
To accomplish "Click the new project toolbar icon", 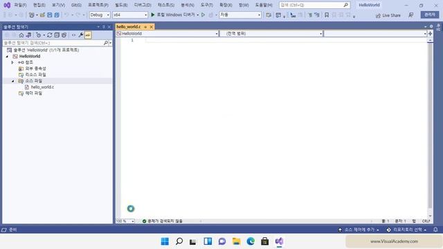I will pos(32,15).
